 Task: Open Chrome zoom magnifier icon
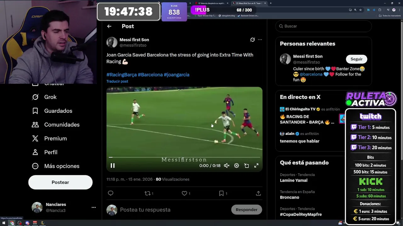click(355, 10)
